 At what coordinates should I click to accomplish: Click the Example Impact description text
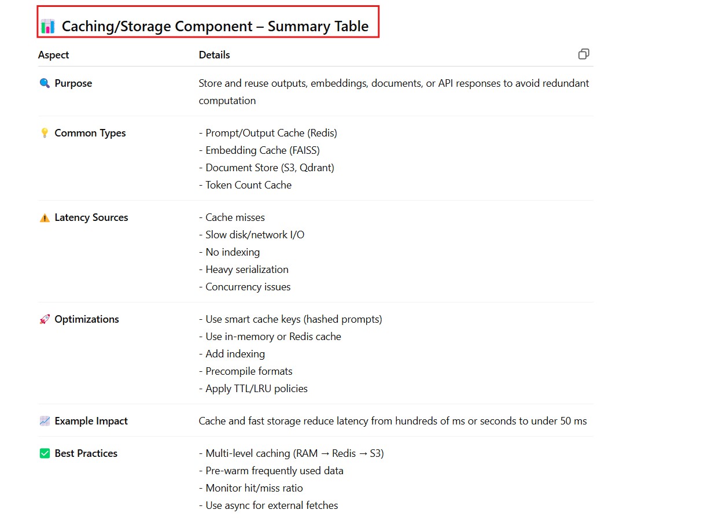coord(392,421)
